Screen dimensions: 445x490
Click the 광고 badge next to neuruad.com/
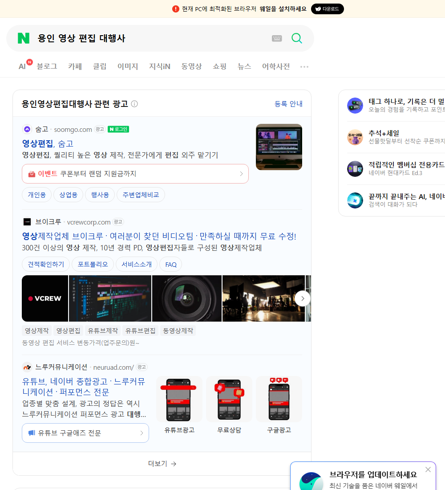click(142, 367)
